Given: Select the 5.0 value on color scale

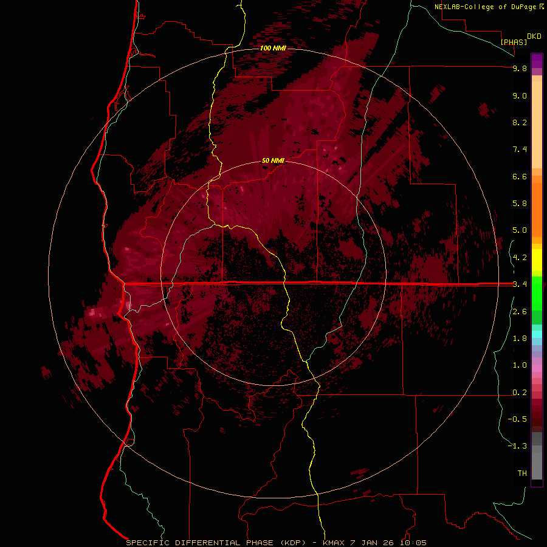Looking at the screenshot, I should click(520, 230).
